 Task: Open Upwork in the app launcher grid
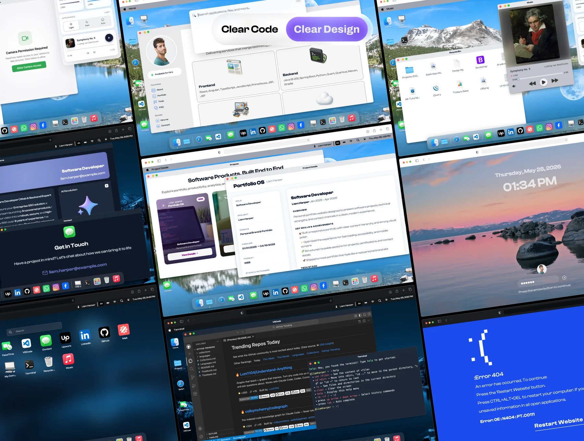pos(65,338)
